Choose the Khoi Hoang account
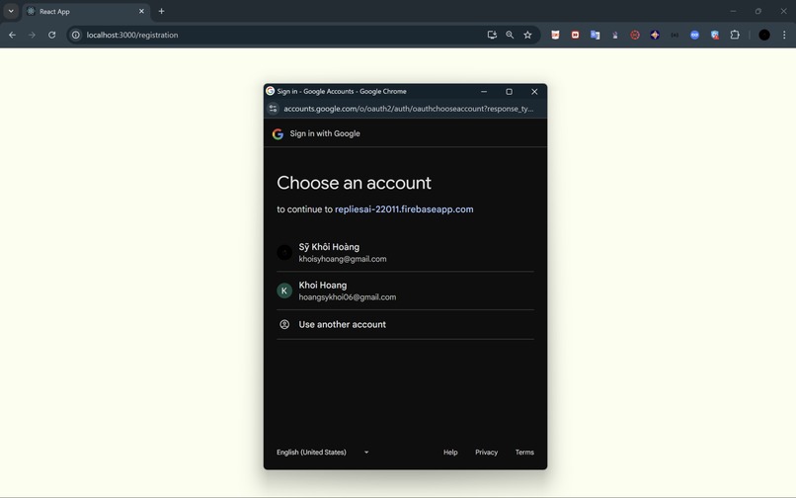The height and width of the screenshot is (498, 796). tap(405, 290)
